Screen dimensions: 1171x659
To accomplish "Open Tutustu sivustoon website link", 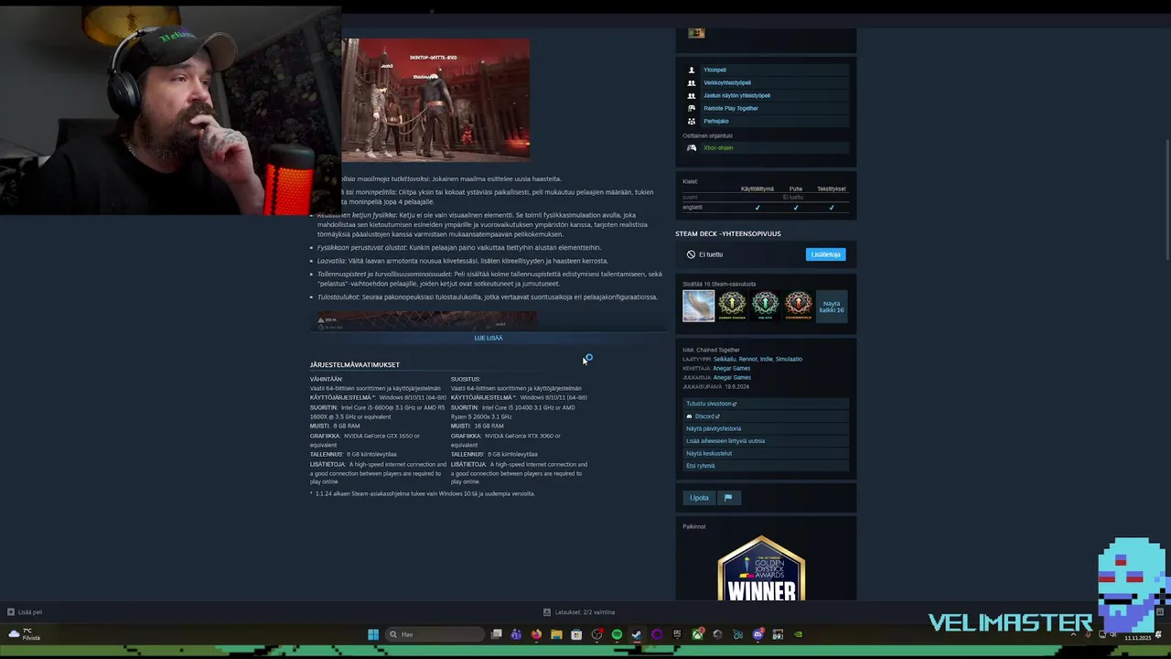I will [x=765, y=404].
